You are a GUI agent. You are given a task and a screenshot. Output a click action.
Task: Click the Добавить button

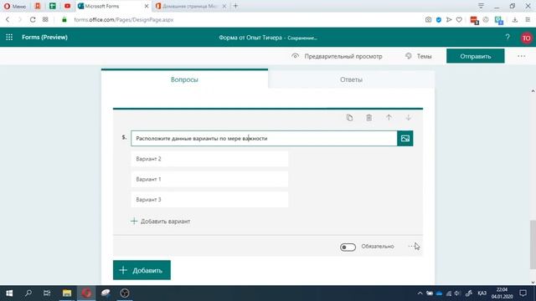142,270
